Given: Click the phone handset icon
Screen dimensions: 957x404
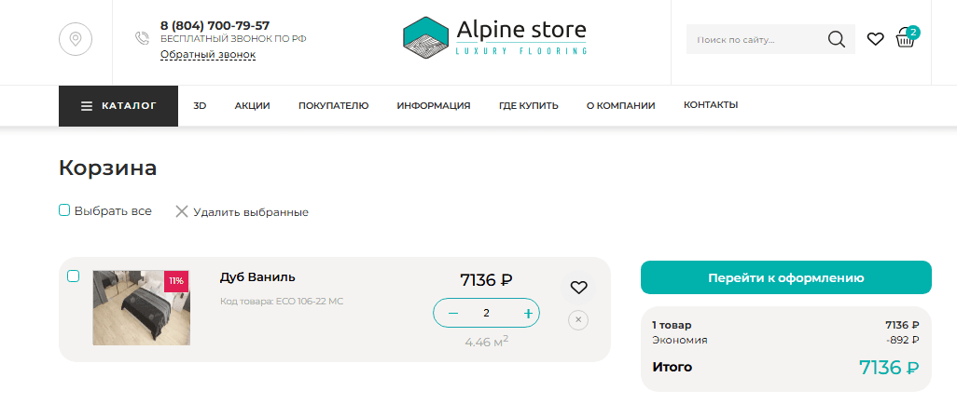Looking at the screenshot, I should click(x=142, y=38).
